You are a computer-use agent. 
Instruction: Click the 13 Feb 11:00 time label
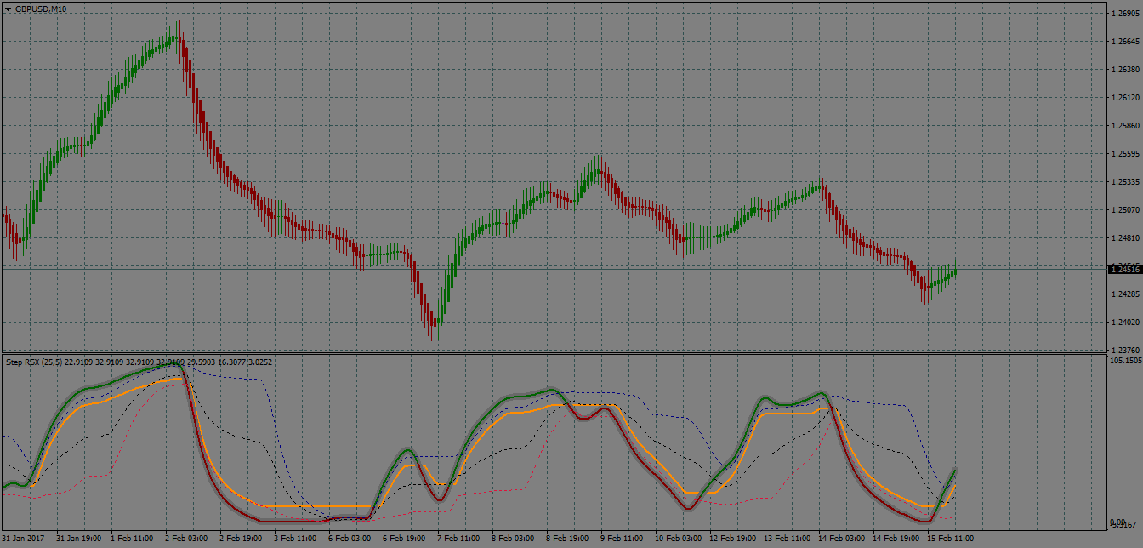[787, 539]
